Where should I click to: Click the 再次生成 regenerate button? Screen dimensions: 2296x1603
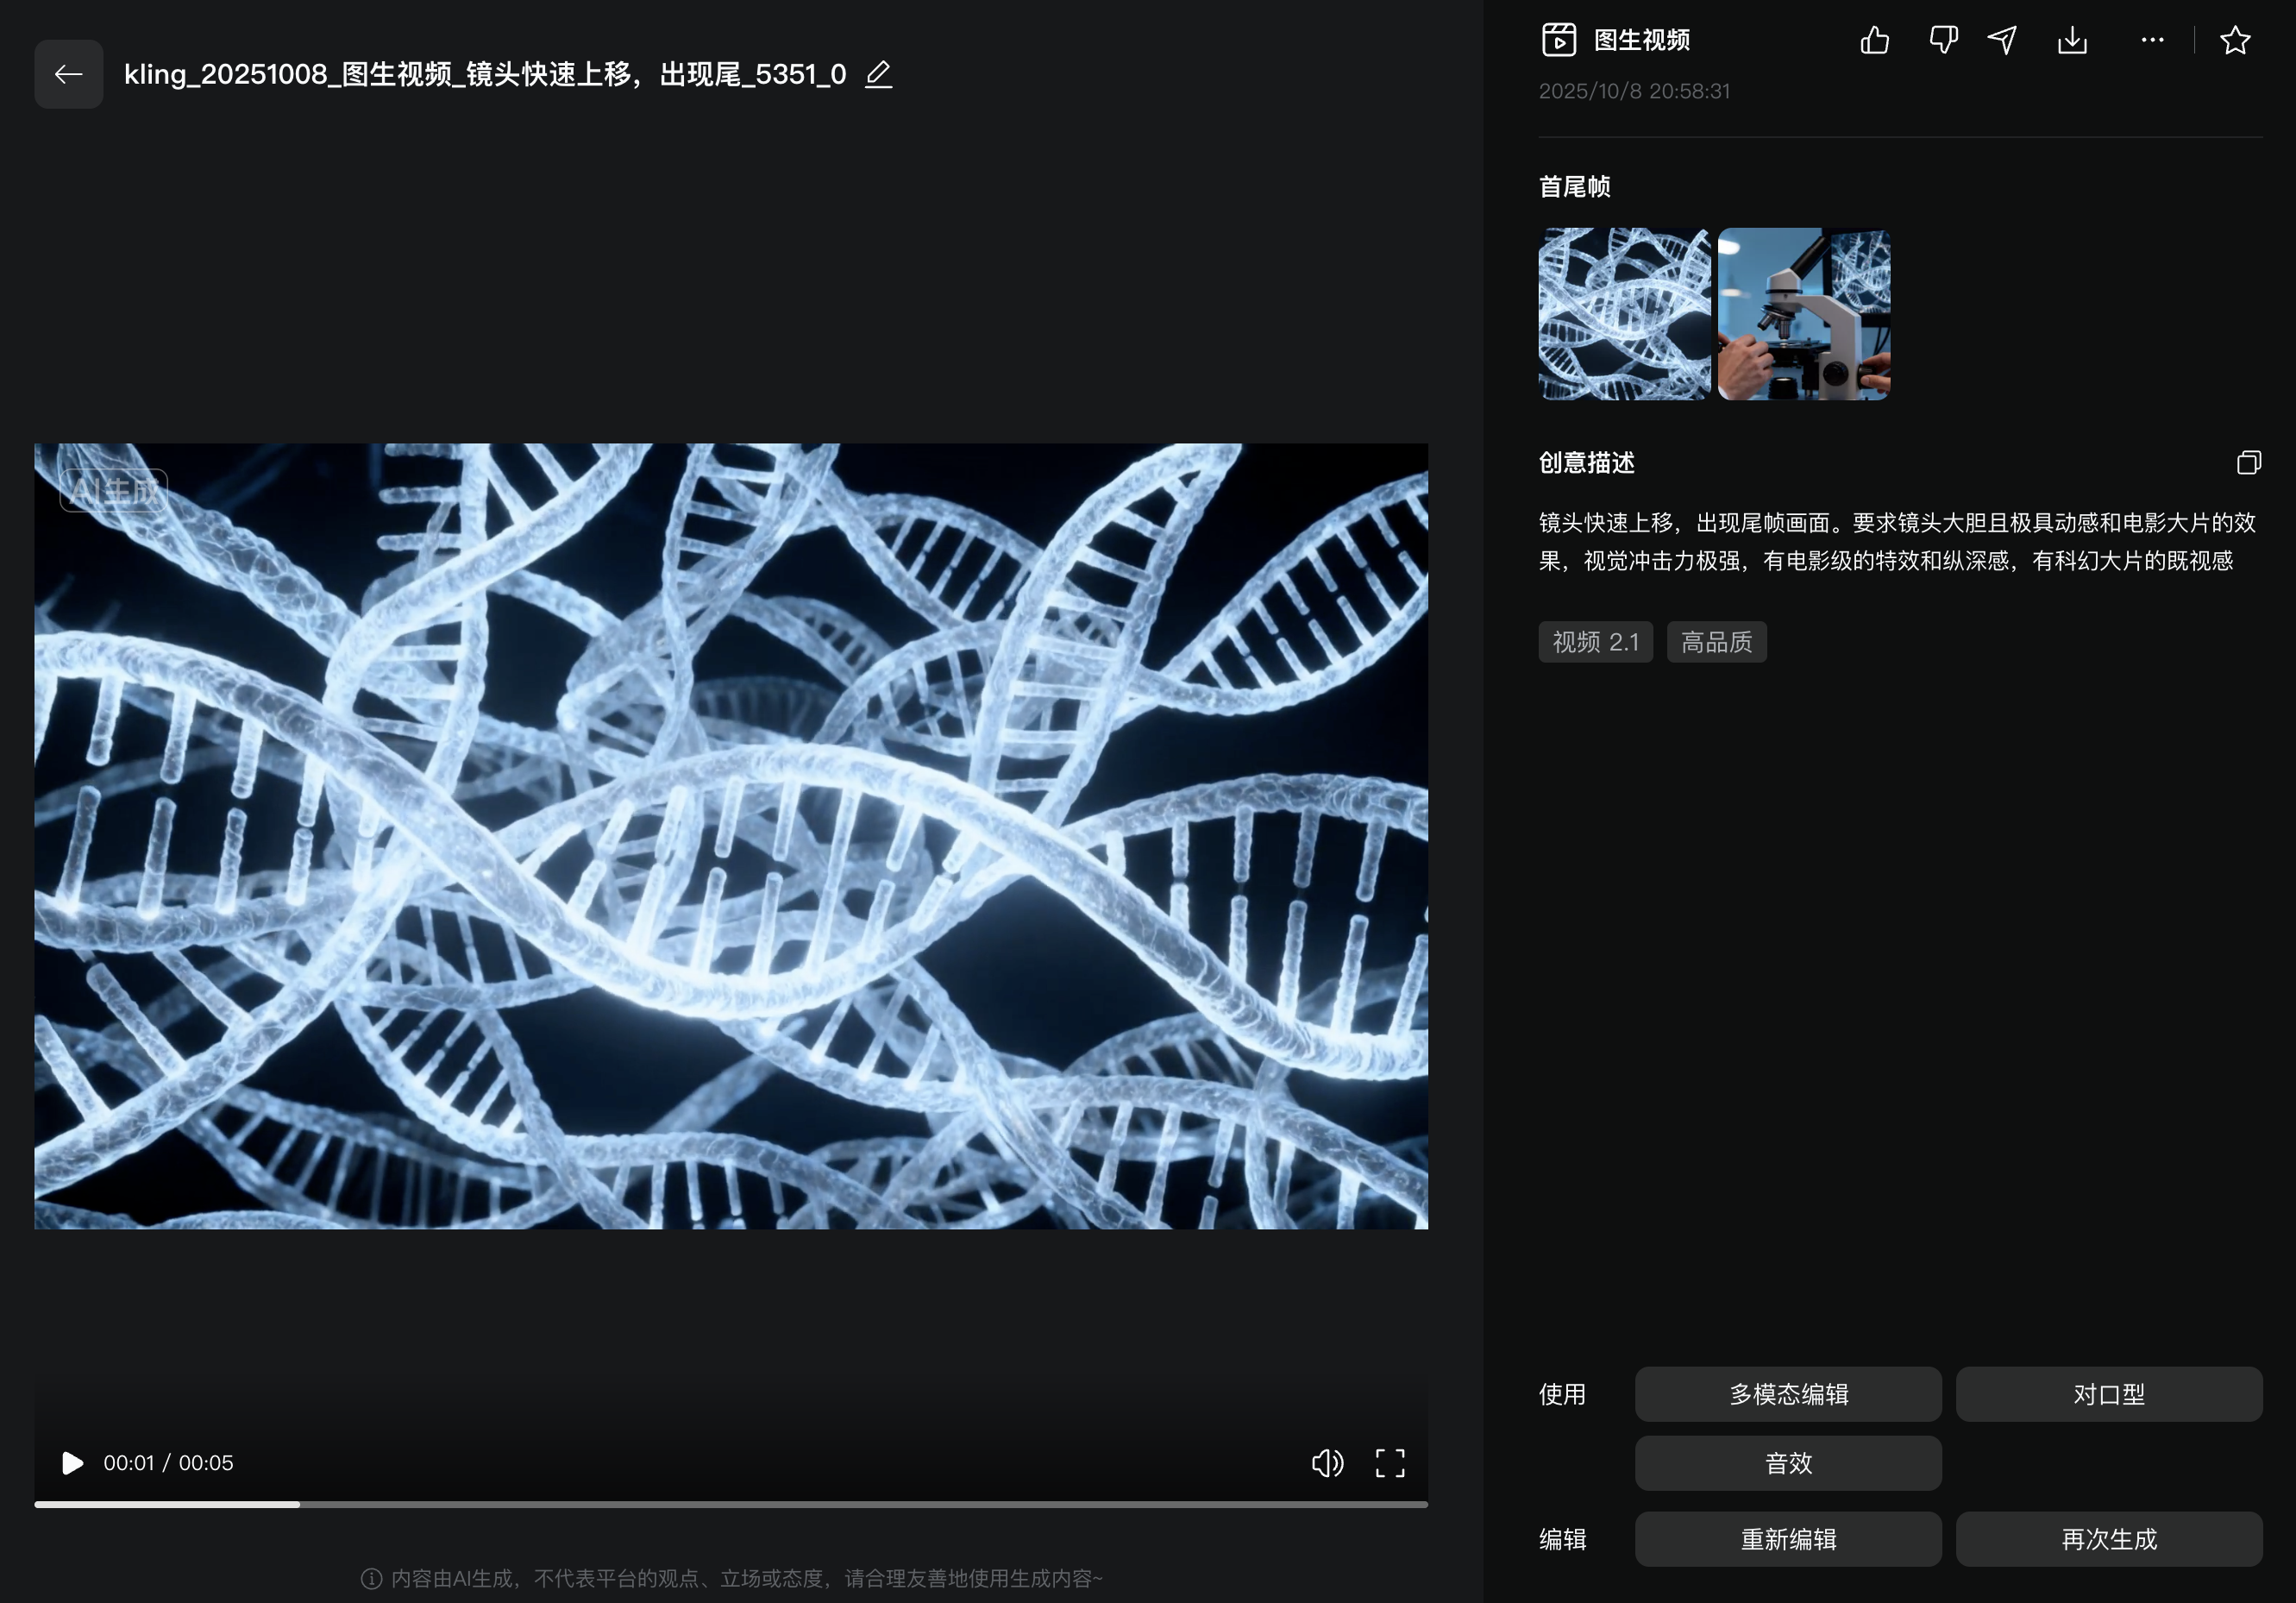click(2108, 1539)
